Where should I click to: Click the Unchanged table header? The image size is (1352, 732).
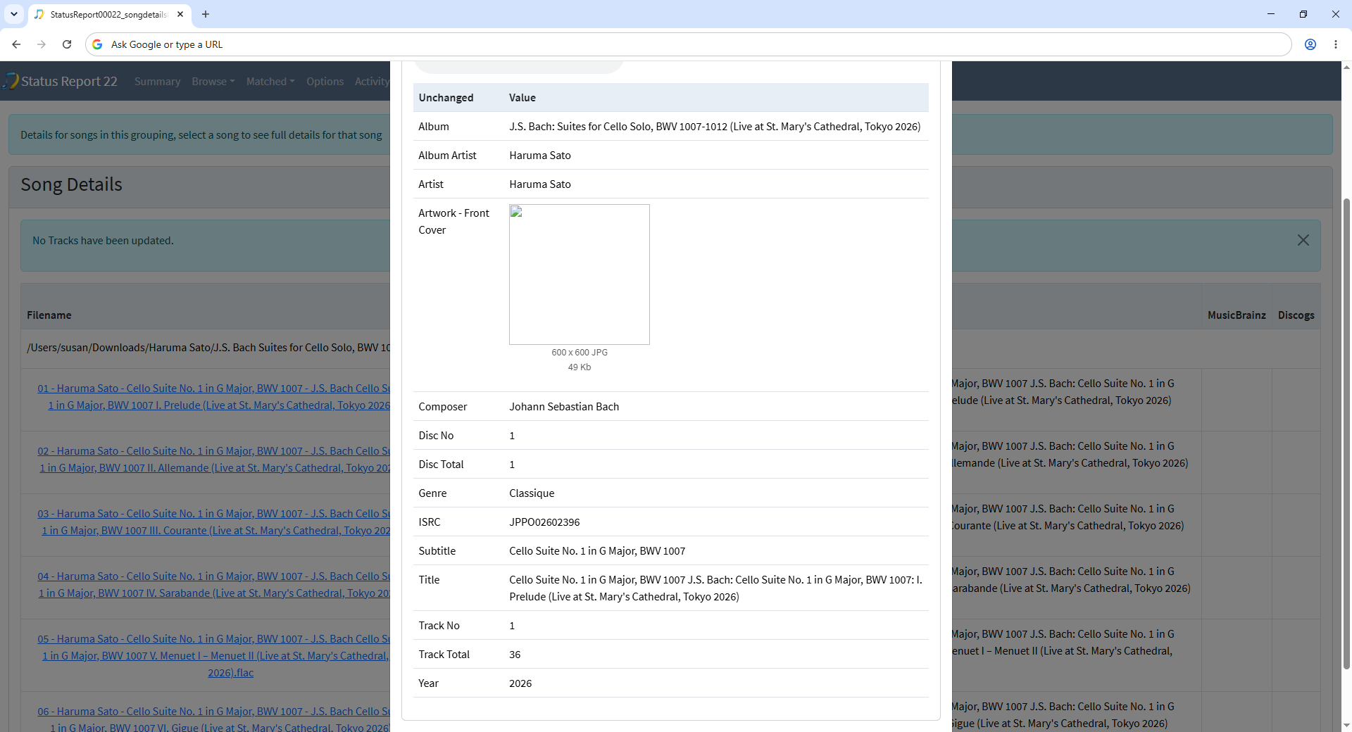tap(446, 98)
